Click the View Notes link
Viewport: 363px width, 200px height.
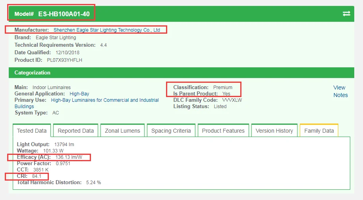(340, 91)
